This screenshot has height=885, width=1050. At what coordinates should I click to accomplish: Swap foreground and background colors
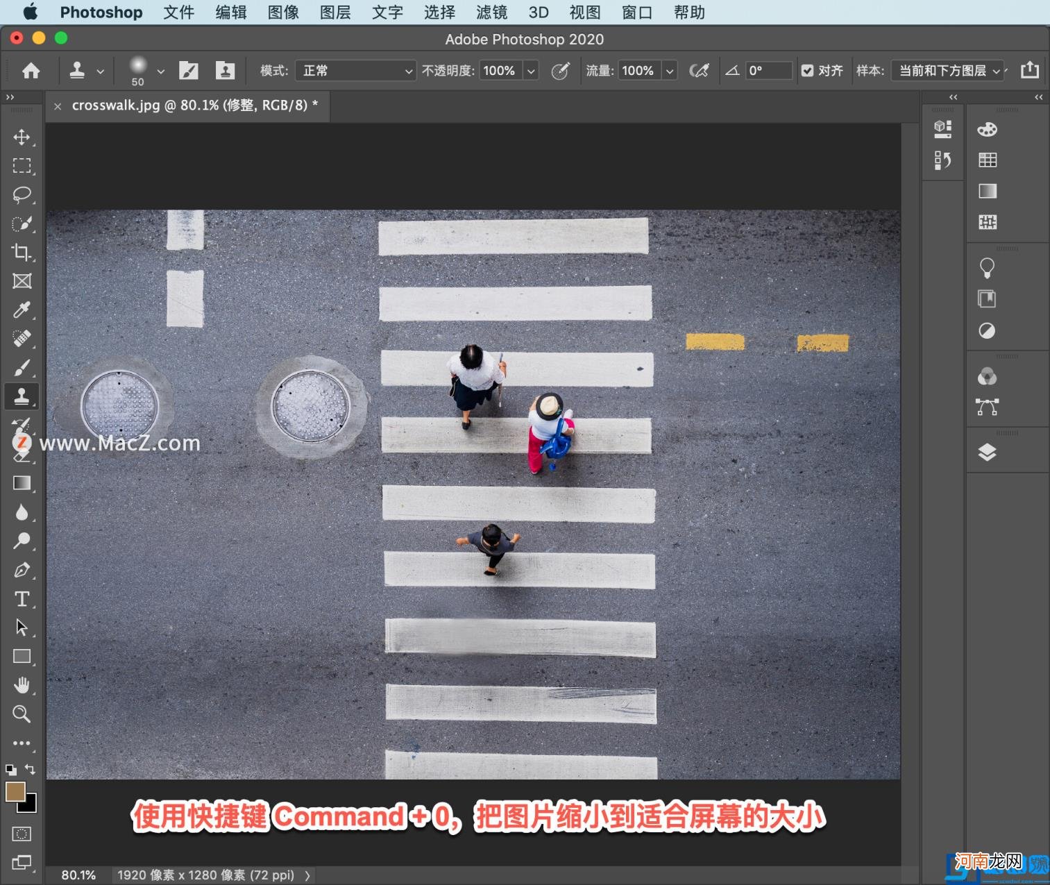30,769
